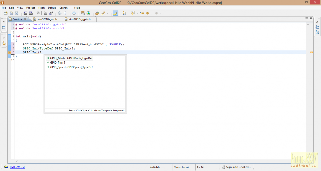
Task: Expand the Back navigation history dropdown arrow
Action: click(152, 13)
